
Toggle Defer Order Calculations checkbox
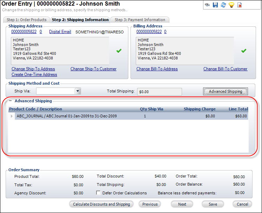(x=99, y=193)
